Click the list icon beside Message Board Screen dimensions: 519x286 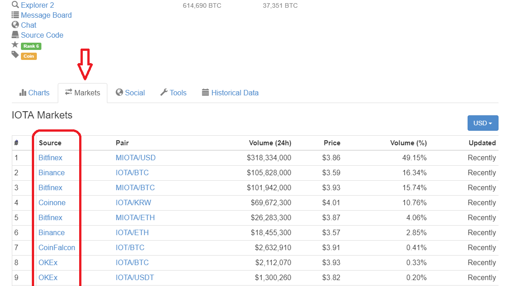(15, 15)
